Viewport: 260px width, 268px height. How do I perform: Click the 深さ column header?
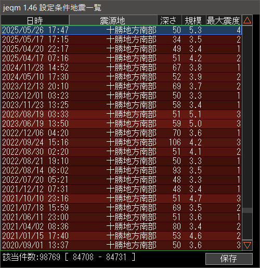170,20
